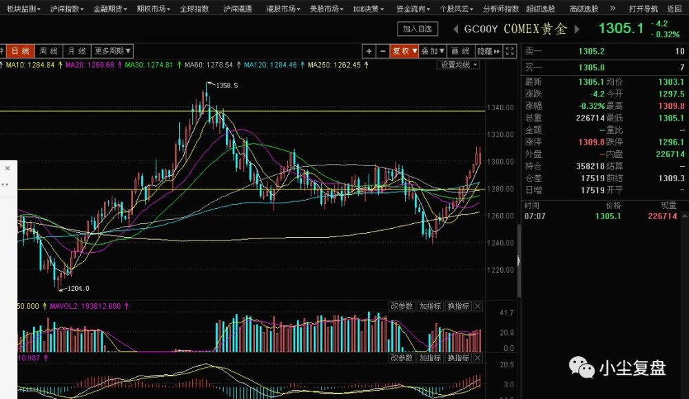Expand 资金流向 dropdown menu

coord(413,8)
